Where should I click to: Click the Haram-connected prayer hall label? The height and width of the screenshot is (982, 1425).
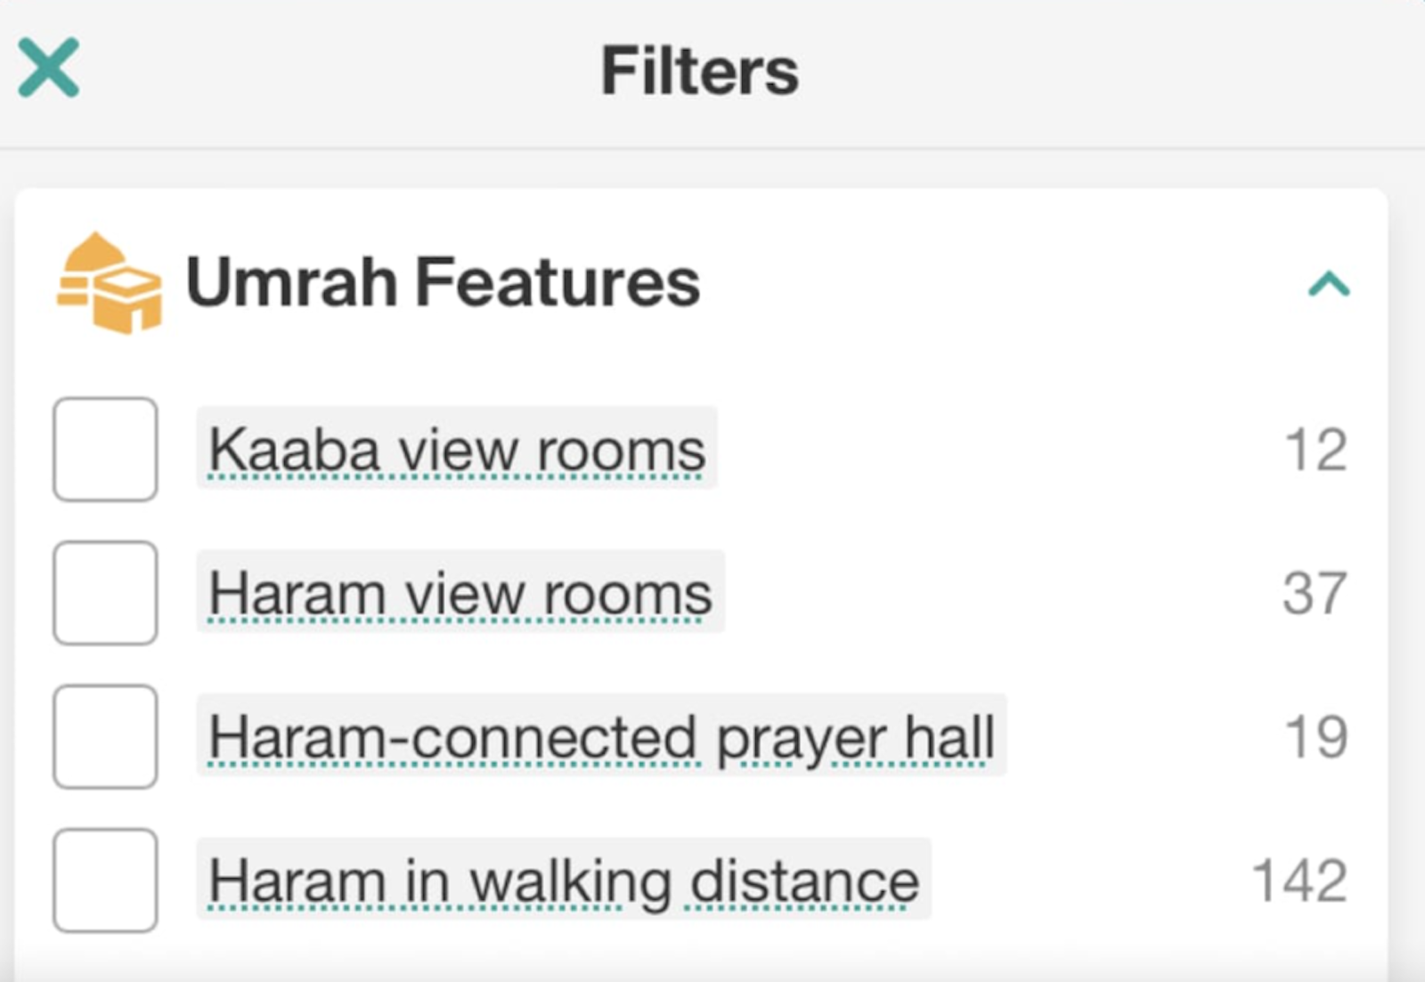(601, 737)
